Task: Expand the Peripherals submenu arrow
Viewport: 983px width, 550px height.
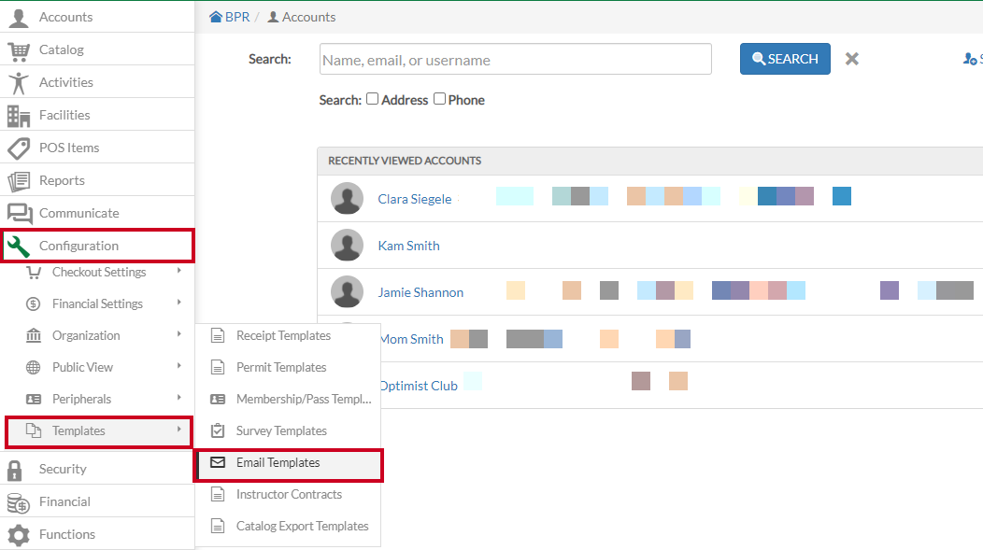Action: tap(179, 397)
